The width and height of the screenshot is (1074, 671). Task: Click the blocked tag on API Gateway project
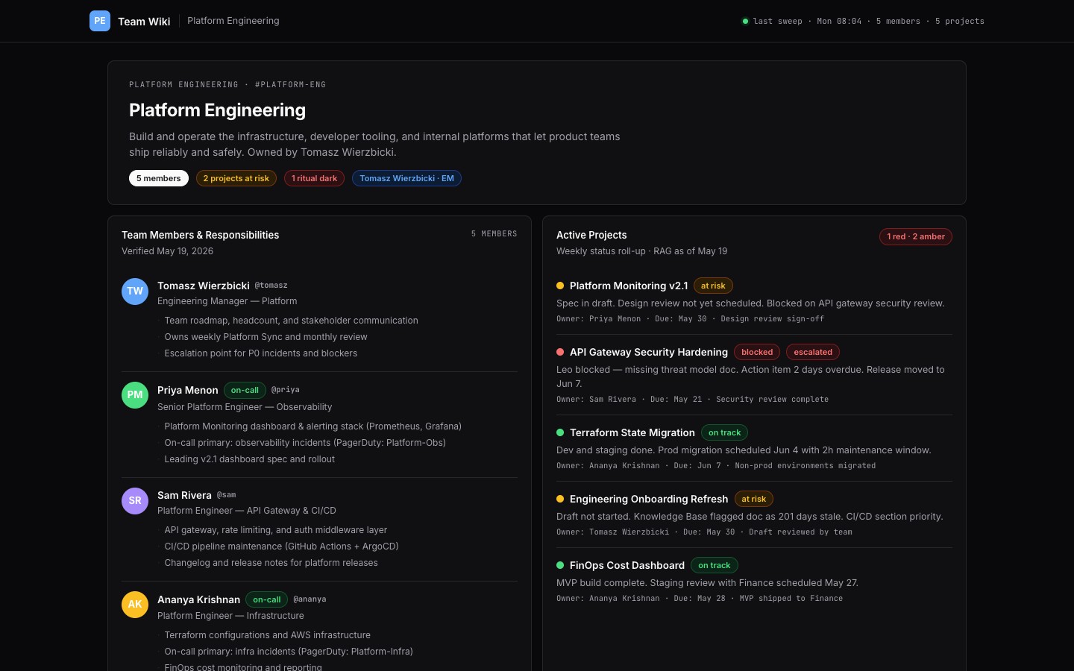coord(757,352)
